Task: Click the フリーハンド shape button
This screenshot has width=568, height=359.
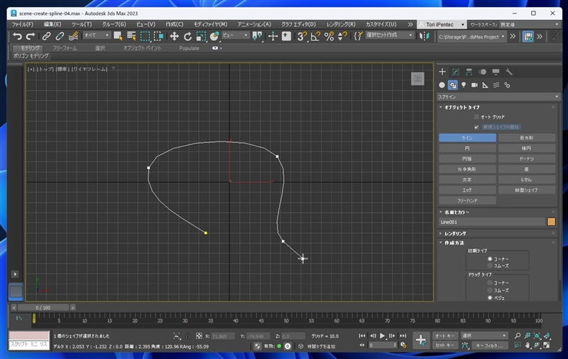Action: click(467, 200)
